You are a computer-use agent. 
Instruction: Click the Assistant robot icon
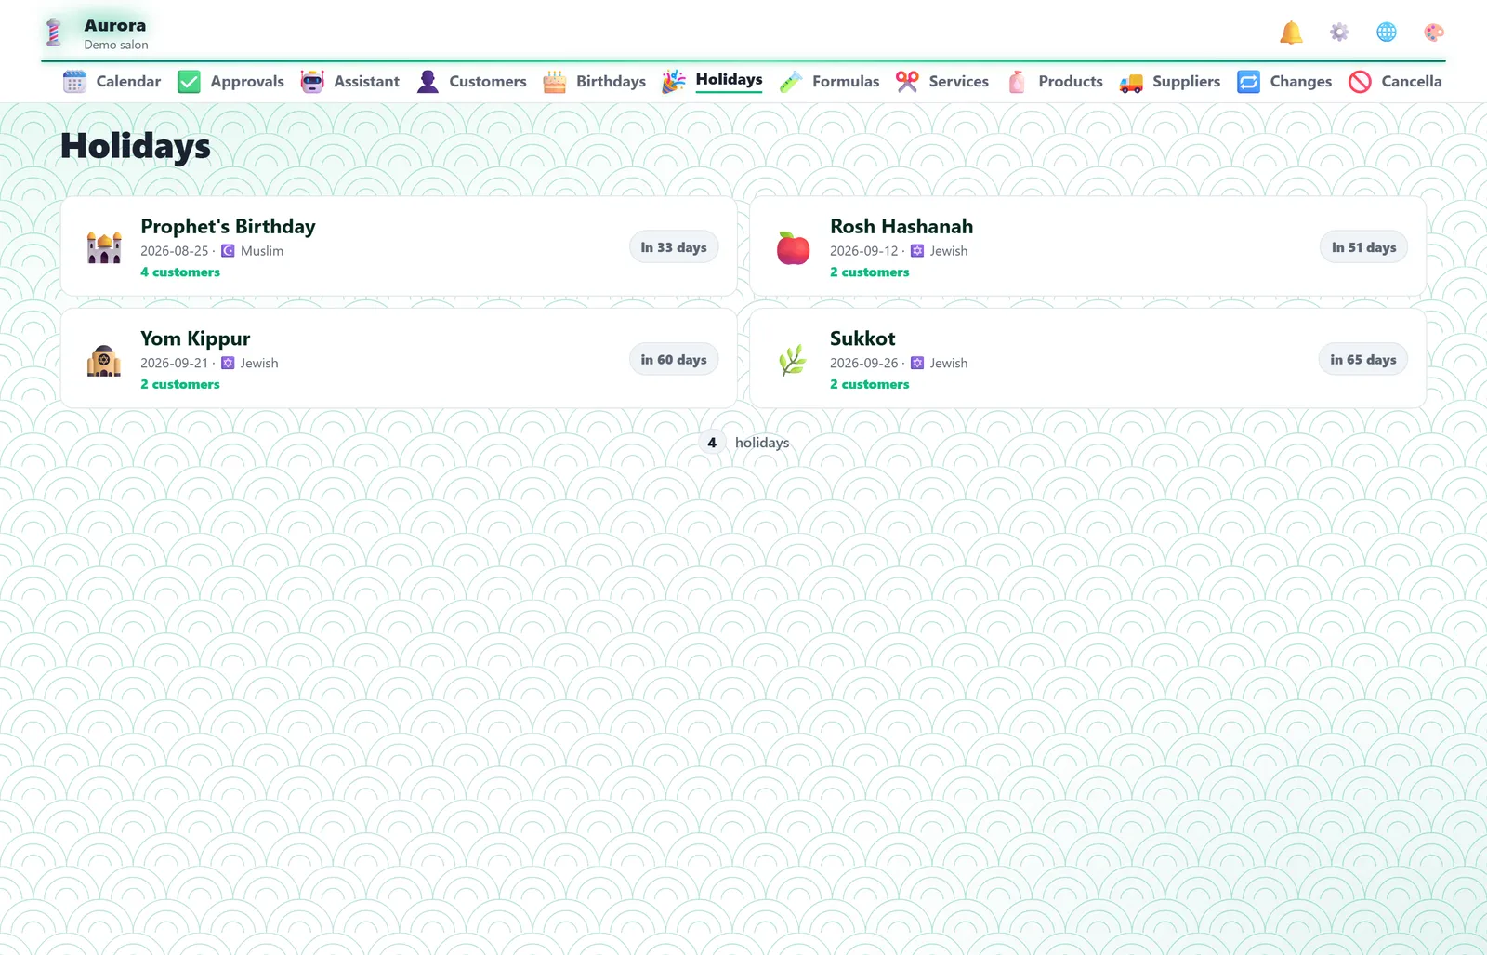pyautogui.click(x=312, y=82)
